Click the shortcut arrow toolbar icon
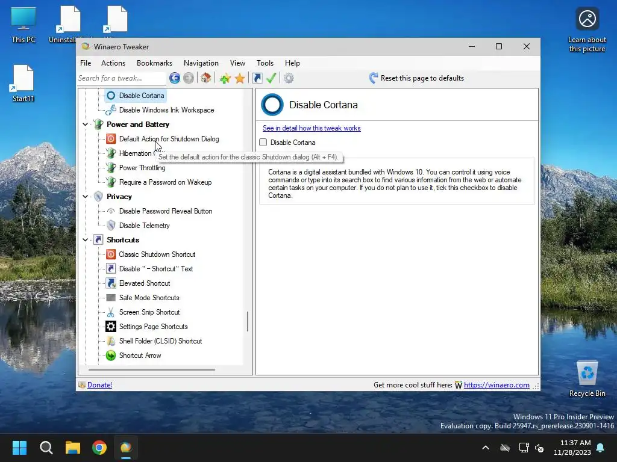 [257, 78]
